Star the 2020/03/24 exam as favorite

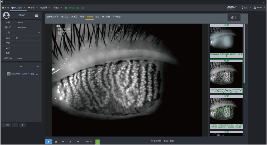[37, 74]
